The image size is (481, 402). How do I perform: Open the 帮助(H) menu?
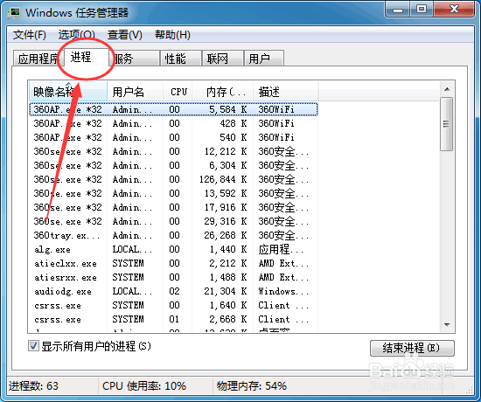(172, 35)
